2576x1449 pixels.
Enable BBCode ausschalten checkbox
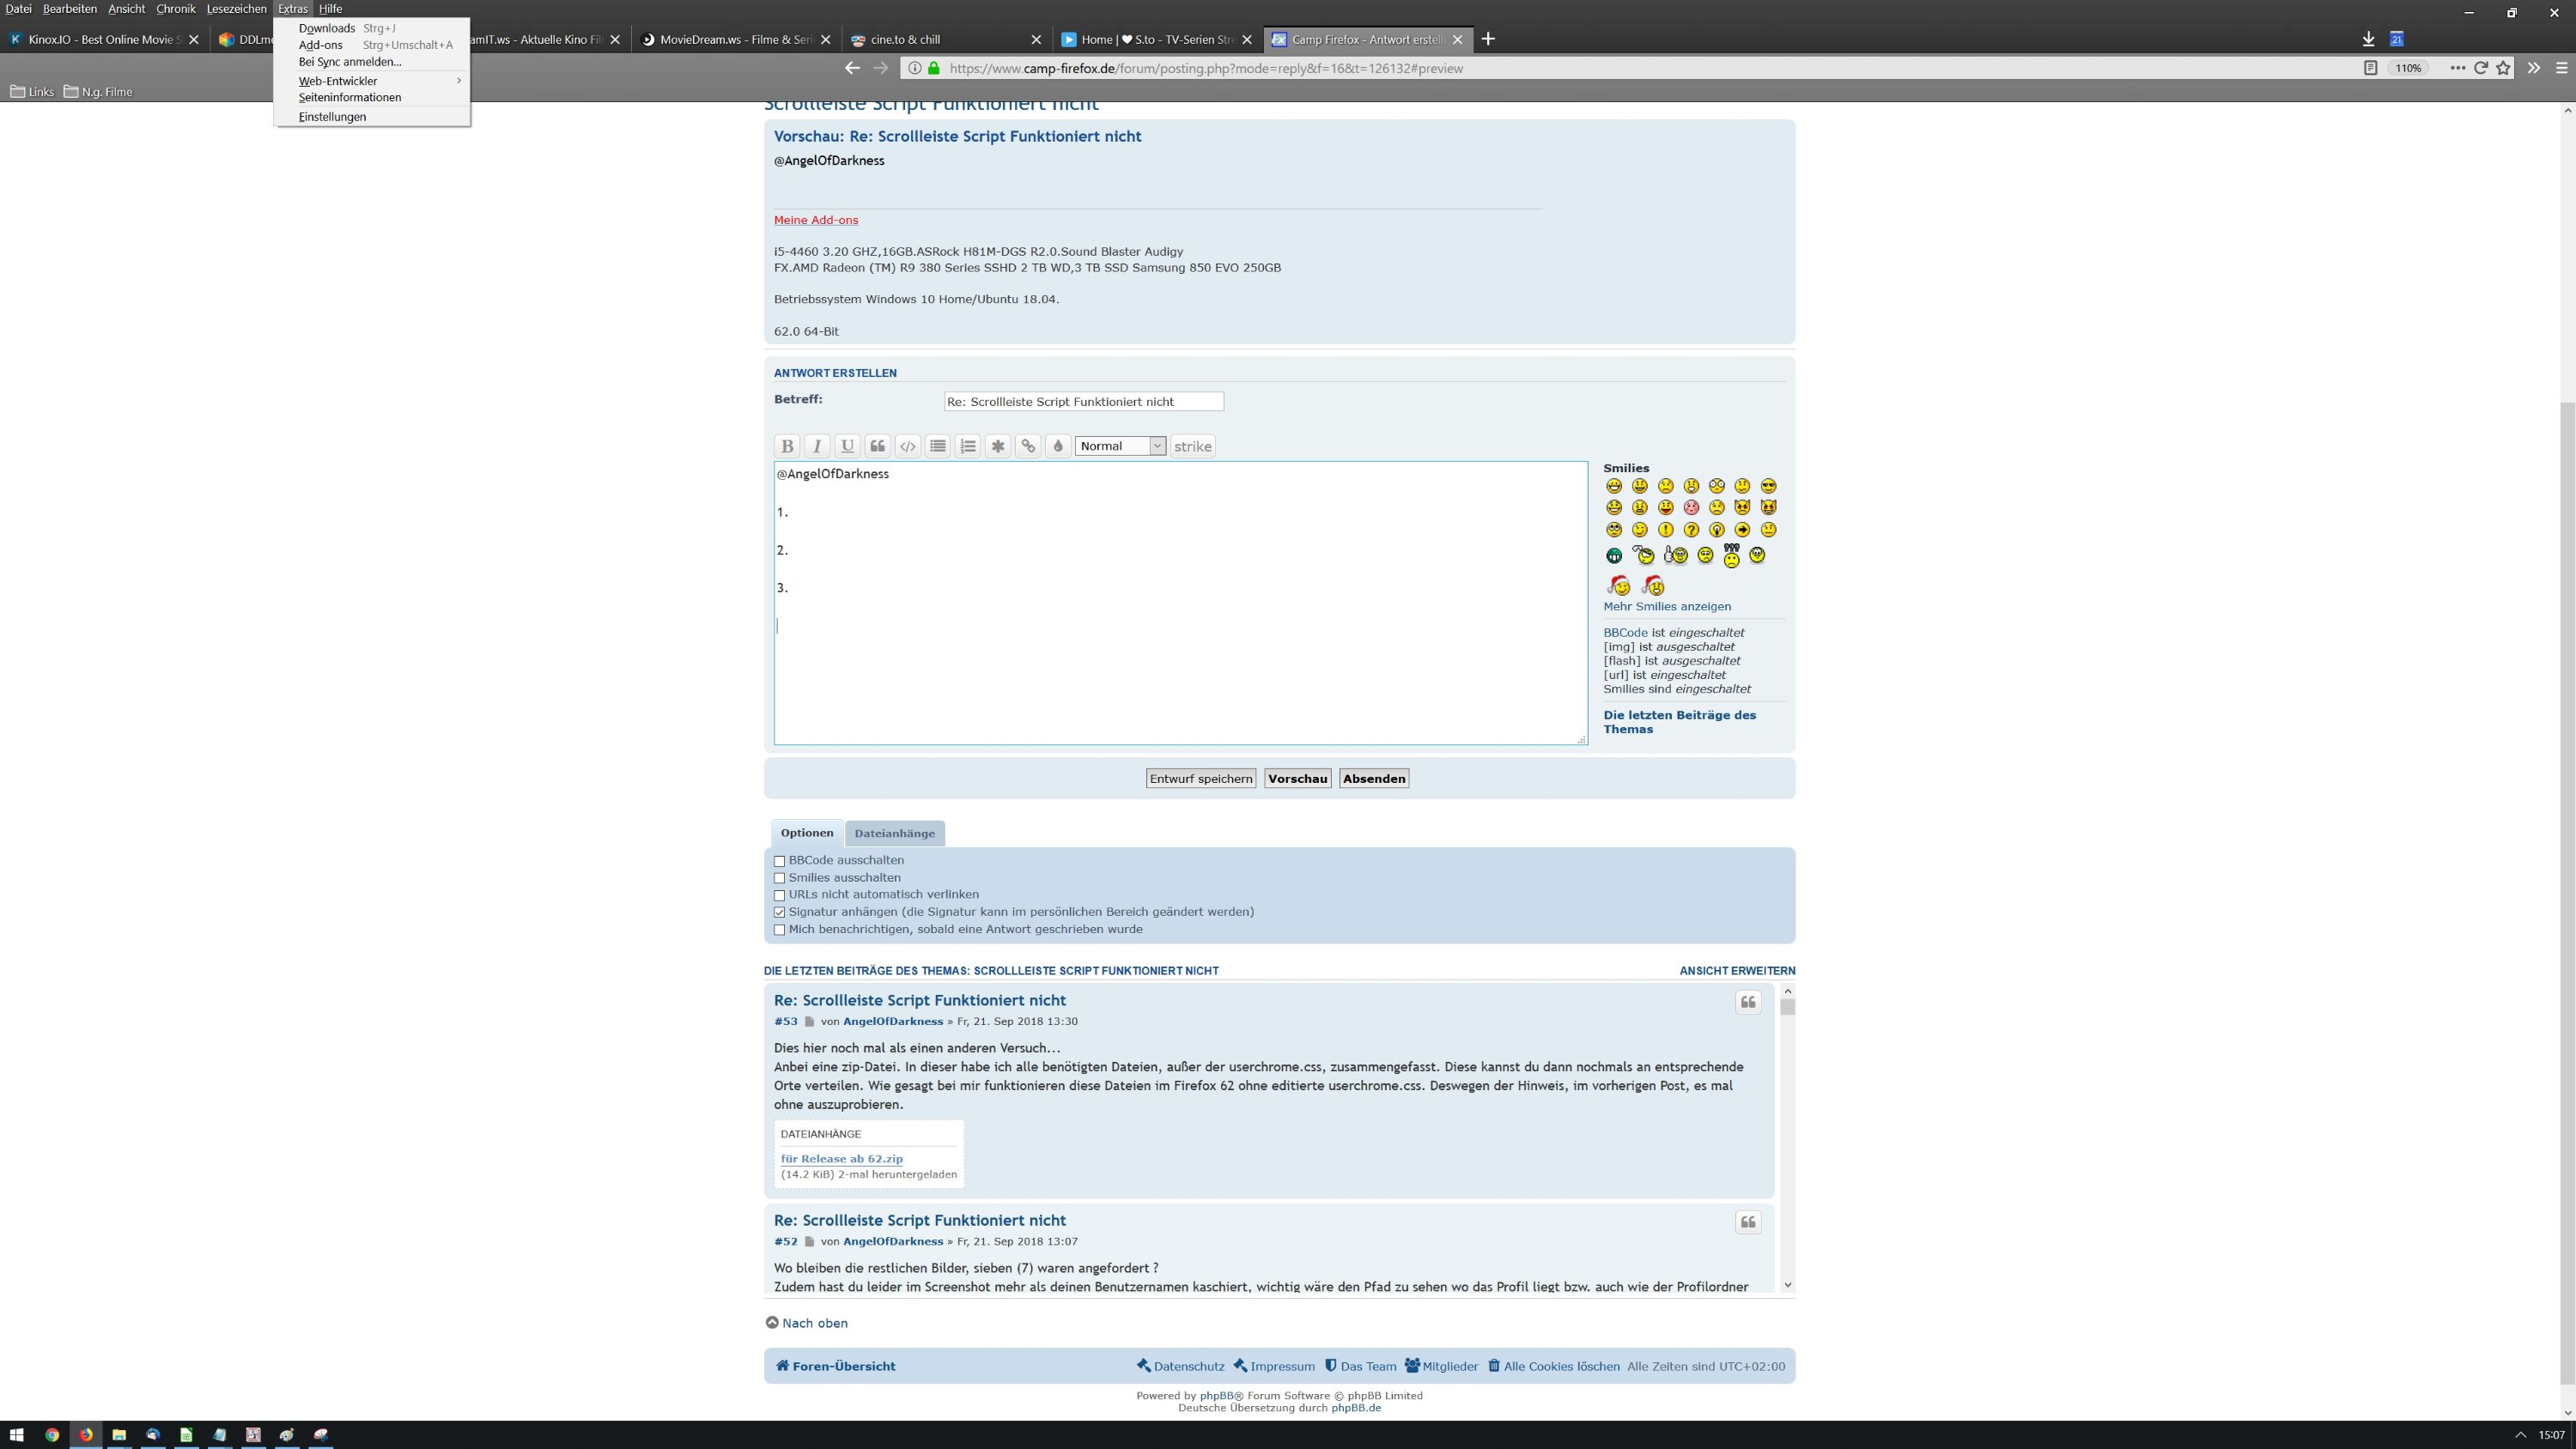779,861
